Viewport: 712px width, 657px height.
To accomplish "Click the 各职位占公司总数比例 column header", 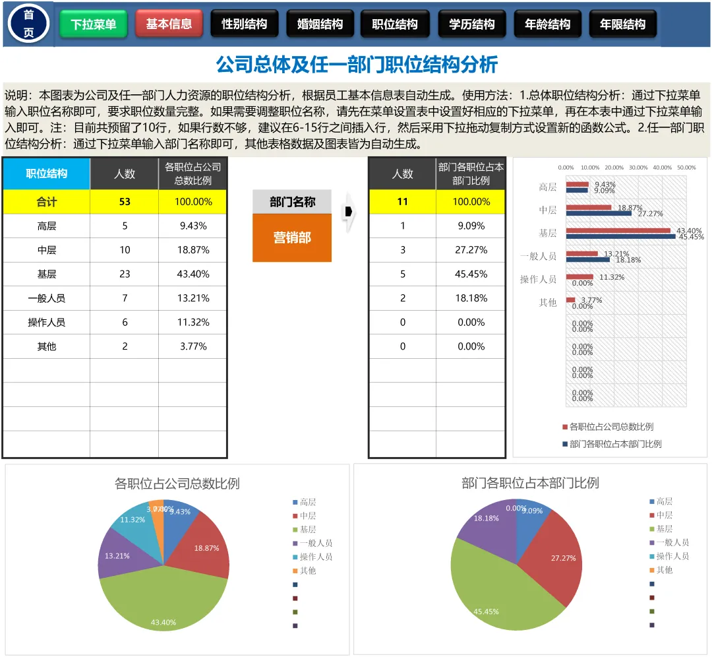I will pyautogui.click(x=193, y=173).
